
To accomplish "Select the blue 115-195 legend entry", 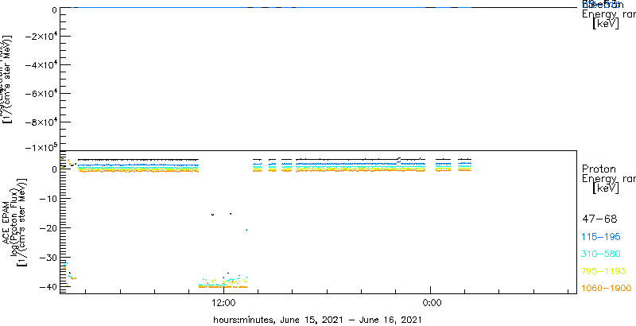I will (x=603, y=237).
